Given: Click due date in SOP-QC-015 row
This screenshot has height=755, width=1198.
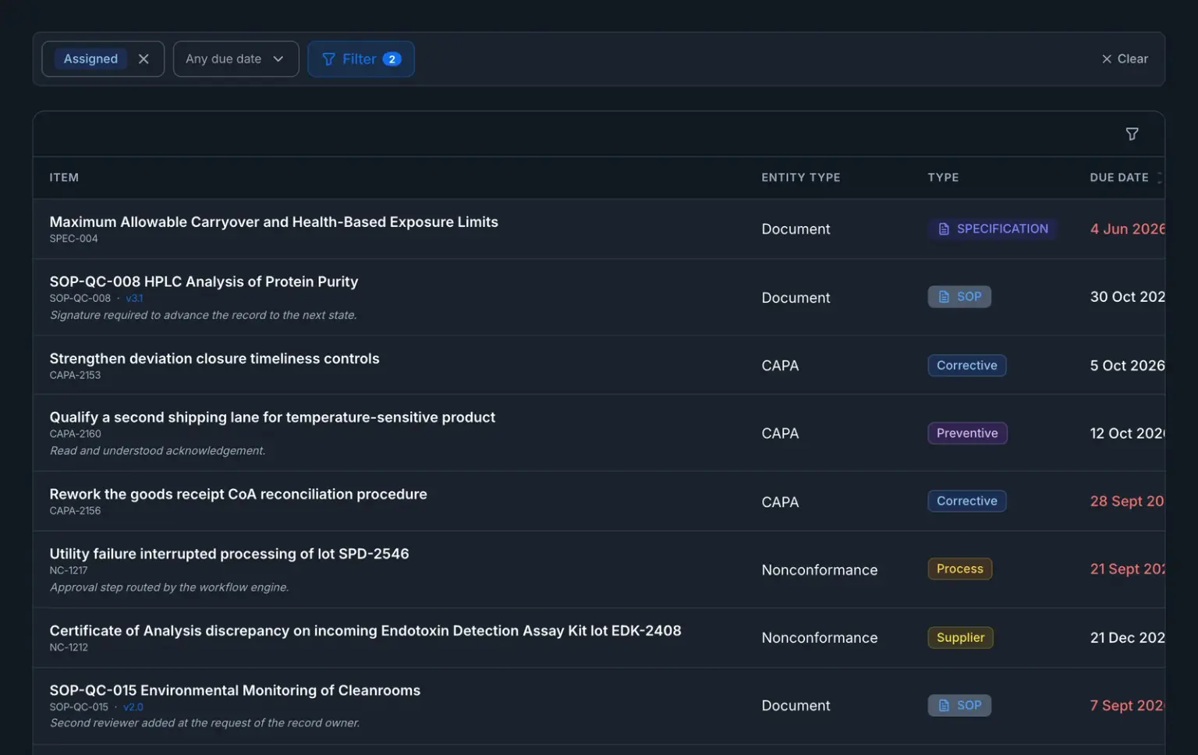Looking at the screenshot, I should click(x=1127, y=705).
